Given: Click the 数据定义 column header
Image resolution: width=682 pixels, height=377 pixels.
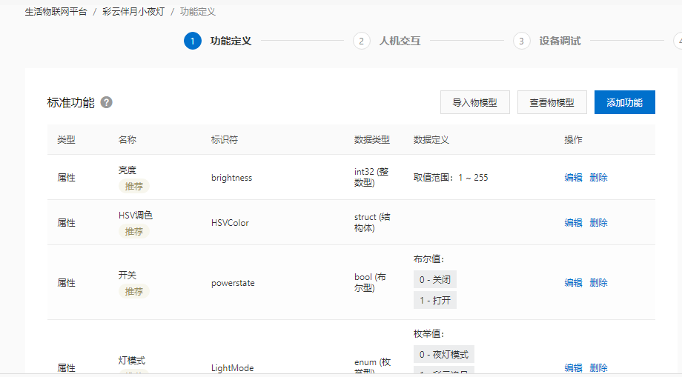Looking at the screenshot, I should [x=431, y=140].
